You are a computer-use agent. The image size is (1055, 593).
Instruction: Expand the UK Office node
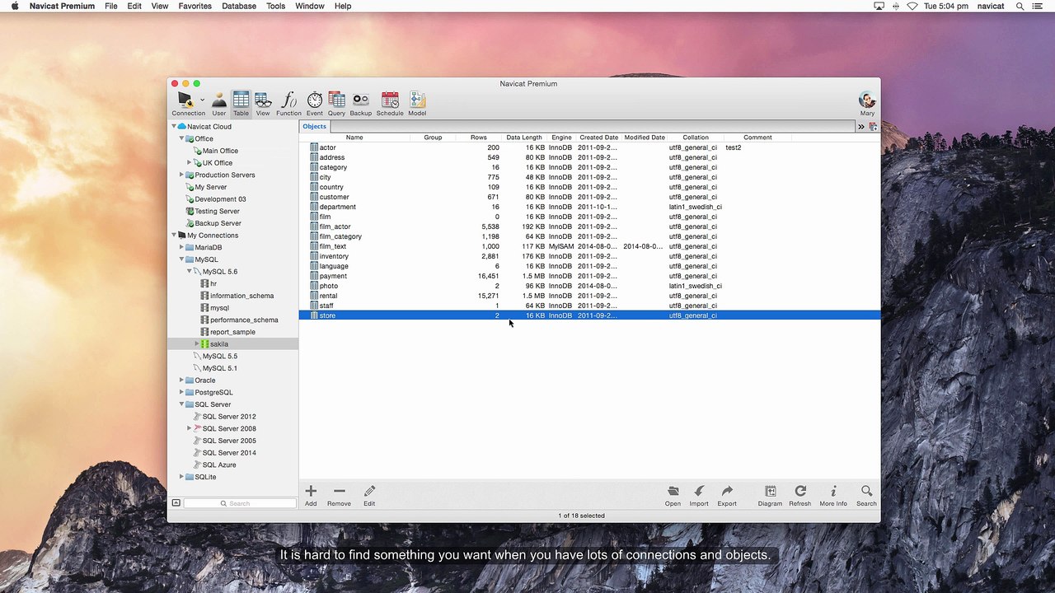(189, 162)
